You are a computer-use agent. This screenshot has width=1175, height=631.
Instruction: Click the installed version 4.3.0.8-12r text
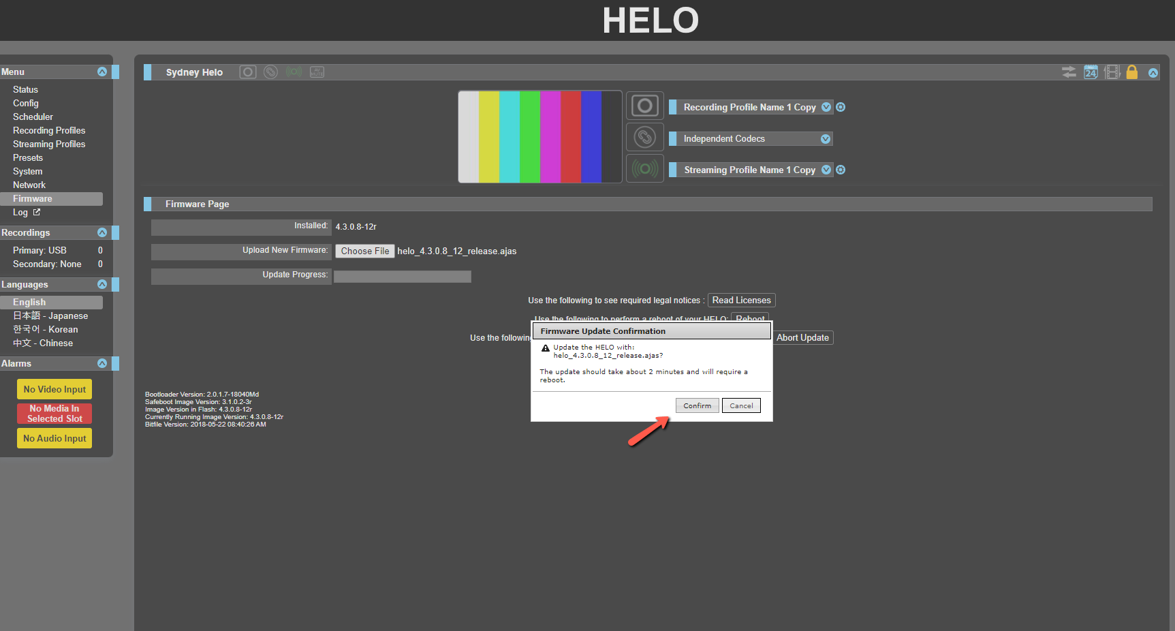(356, 227)
